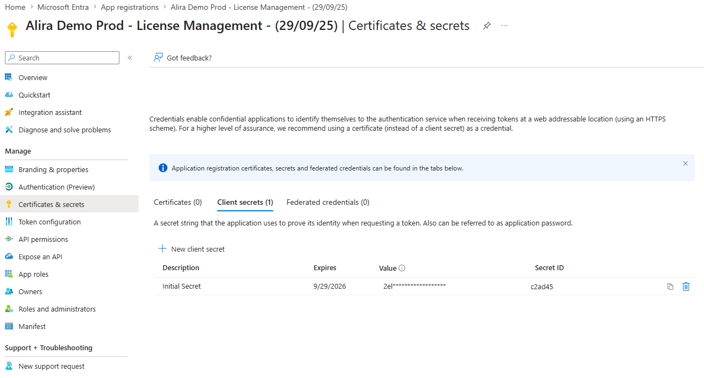Click the Overview icon in sidebar

(x=9, y=77)
